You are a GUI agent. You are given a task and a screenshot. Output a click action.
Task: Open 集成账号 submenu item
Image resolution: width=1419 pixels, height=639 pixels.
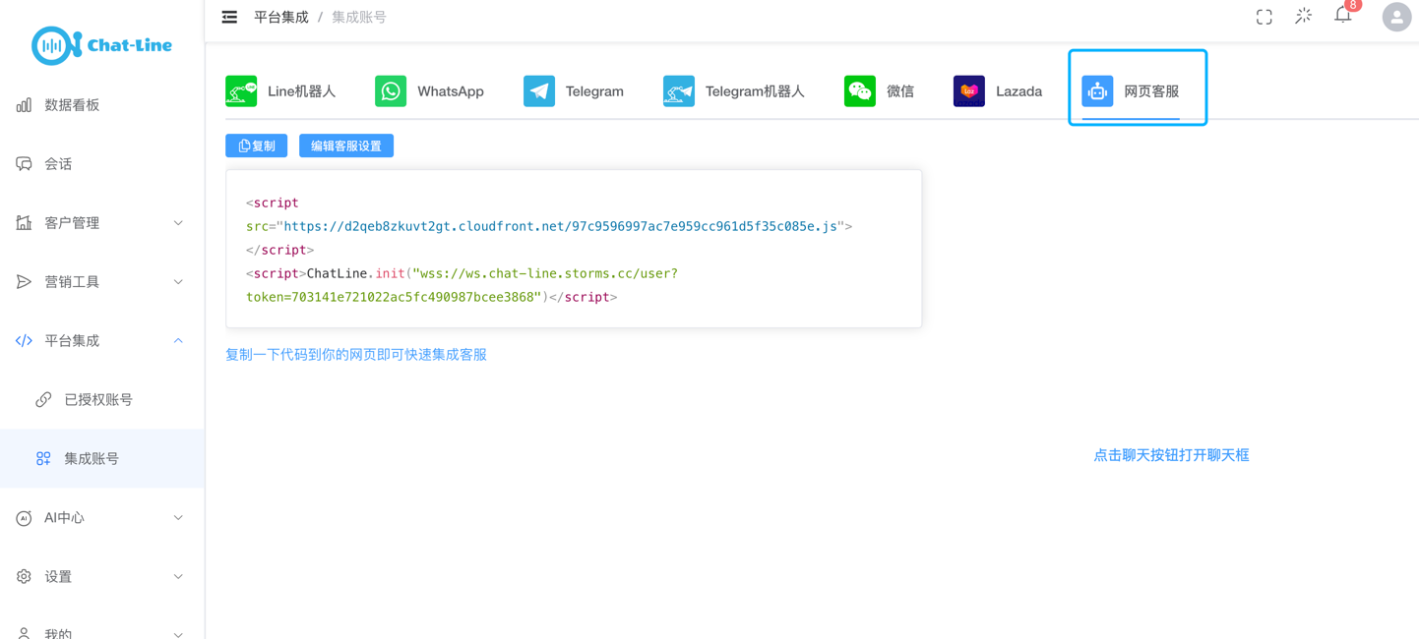coord(102,459)
